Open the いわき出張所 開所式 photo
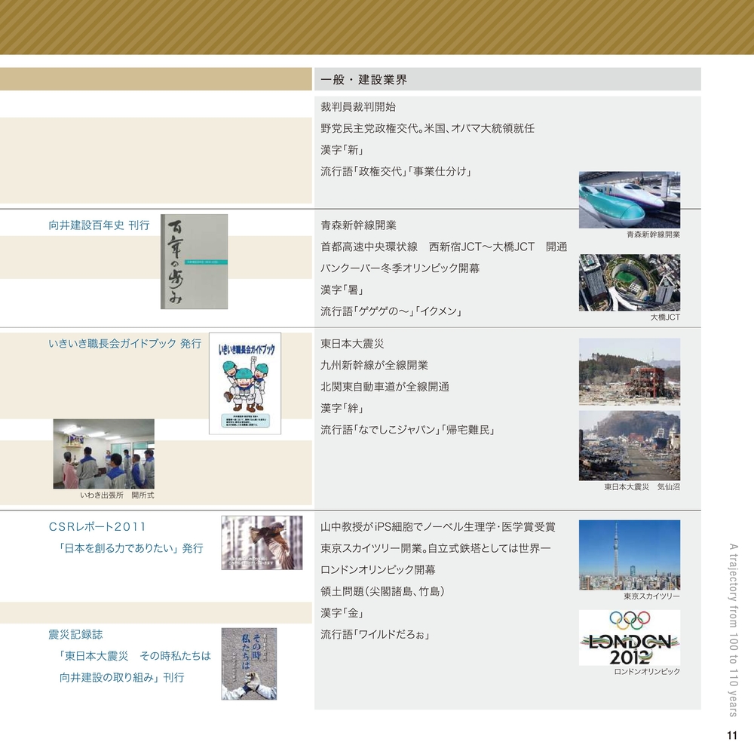This screenshot has width=754, height=754. [x=103, y=454]
